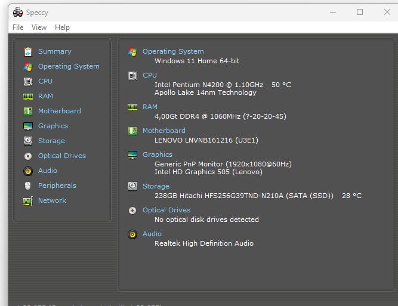Click Motherboard icon in summary panel
Screen dimensions: 398x306
pos(132,131)
